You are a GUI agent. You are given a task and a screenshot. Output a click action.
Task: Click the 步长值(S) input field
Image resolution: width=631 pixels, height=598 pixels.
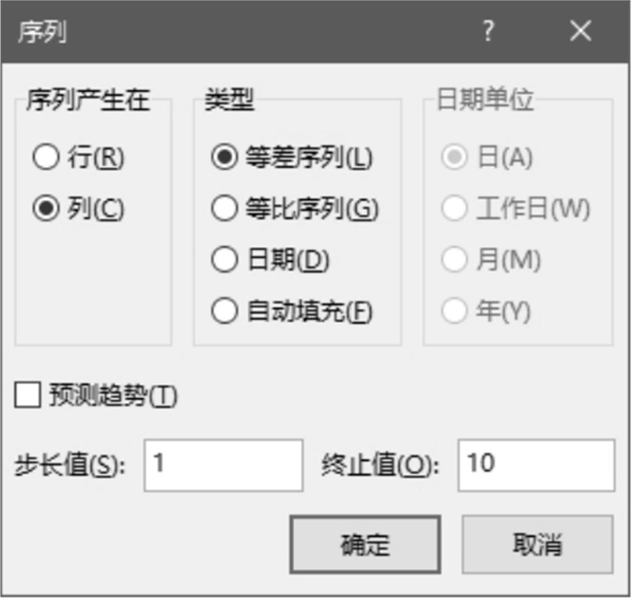tap(223, 465)
